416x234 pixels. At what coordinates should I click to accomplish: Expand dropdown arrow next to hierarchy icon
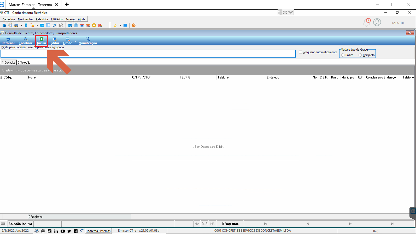pos(37,25)
